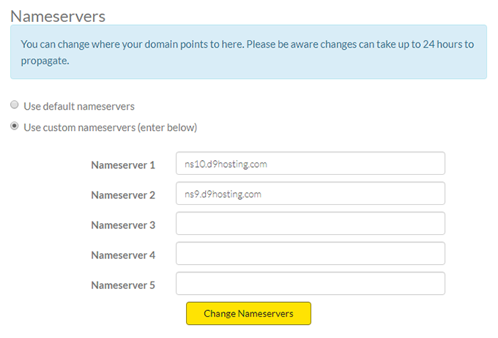Click the 'Nameserver 1' field label

tap(123, 165)
